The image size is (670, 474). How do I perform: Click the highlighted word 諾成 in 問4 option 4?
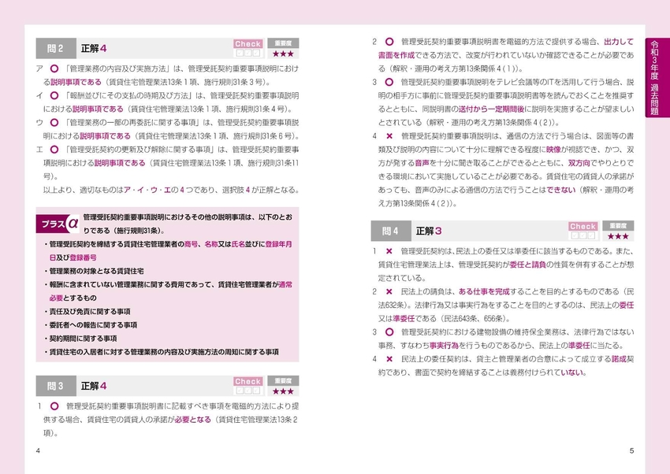[x=619, y=359]
